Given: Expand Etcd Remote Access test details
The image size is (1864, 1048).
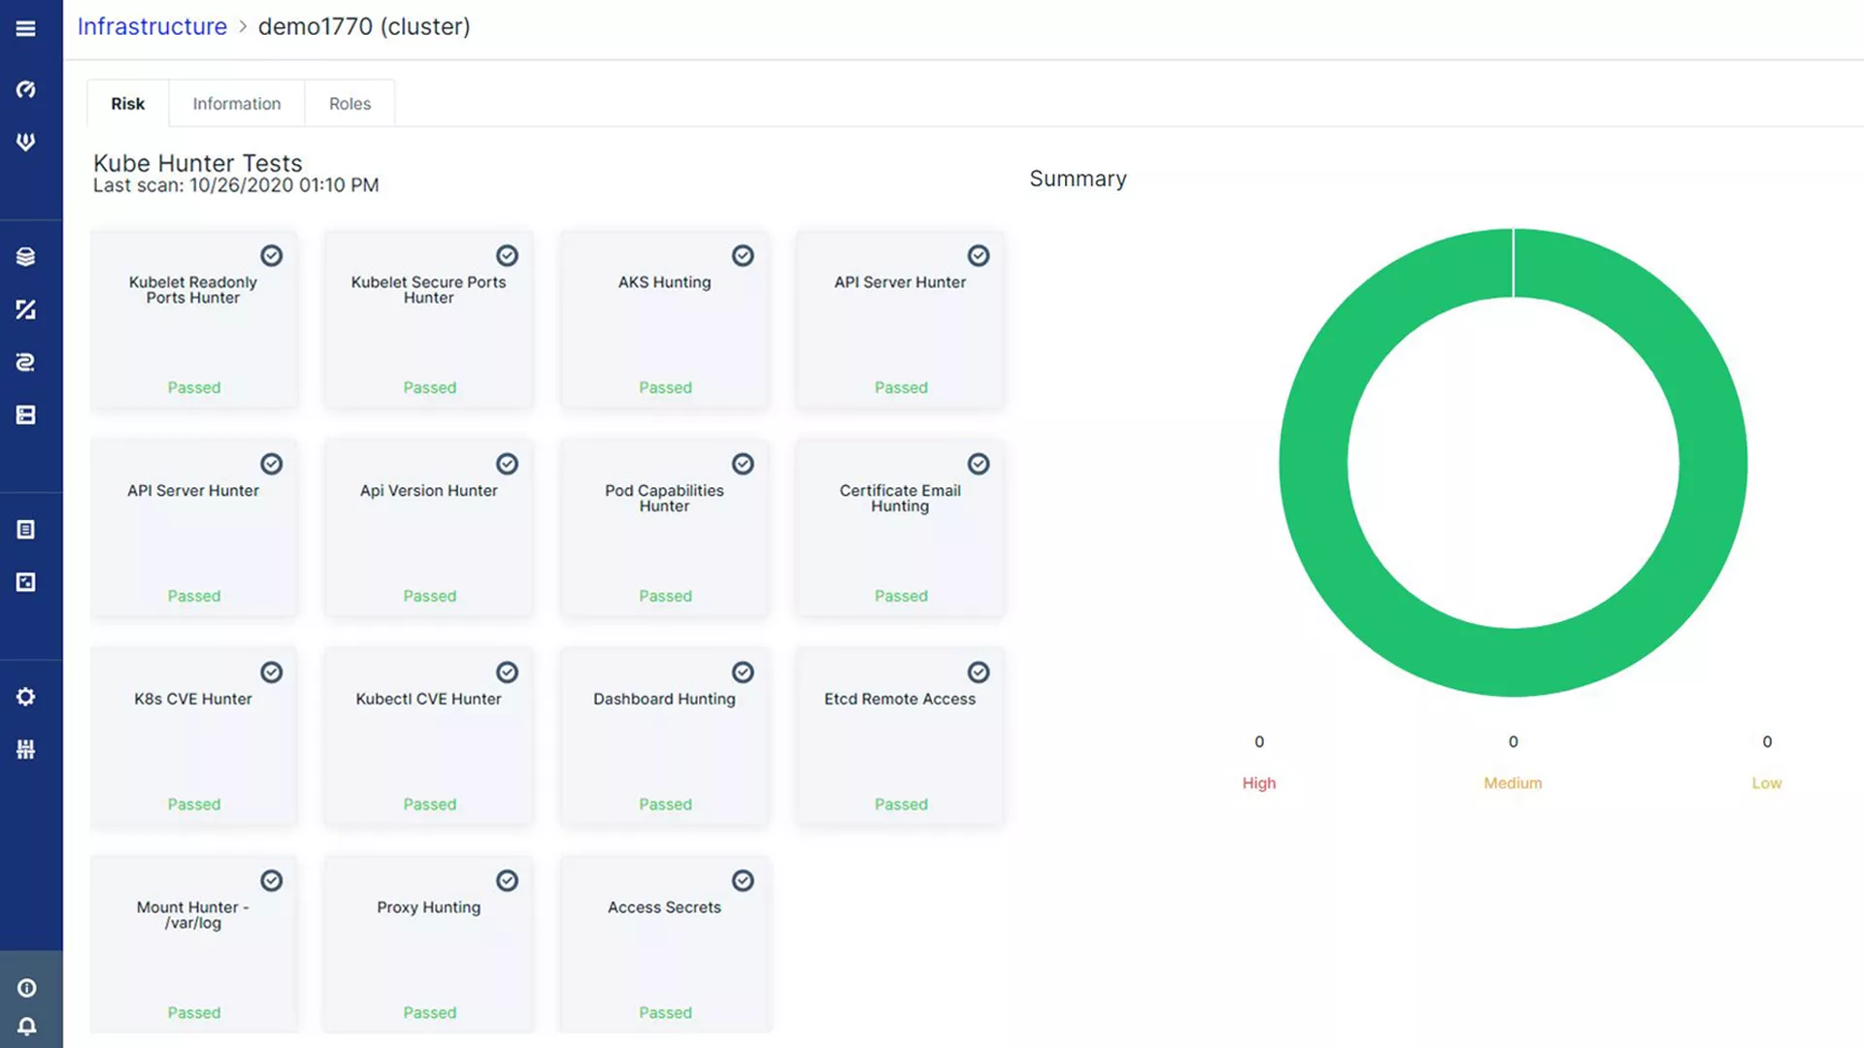Looking at the screenshot, I should coord(900,736).
